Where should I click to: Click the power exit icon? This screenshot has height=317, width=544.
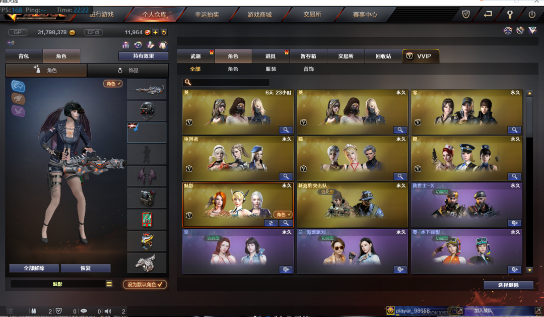click(531, 14)
